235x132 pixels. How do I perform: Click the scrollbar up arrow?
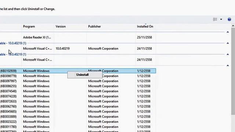click(x=233, y=26)
